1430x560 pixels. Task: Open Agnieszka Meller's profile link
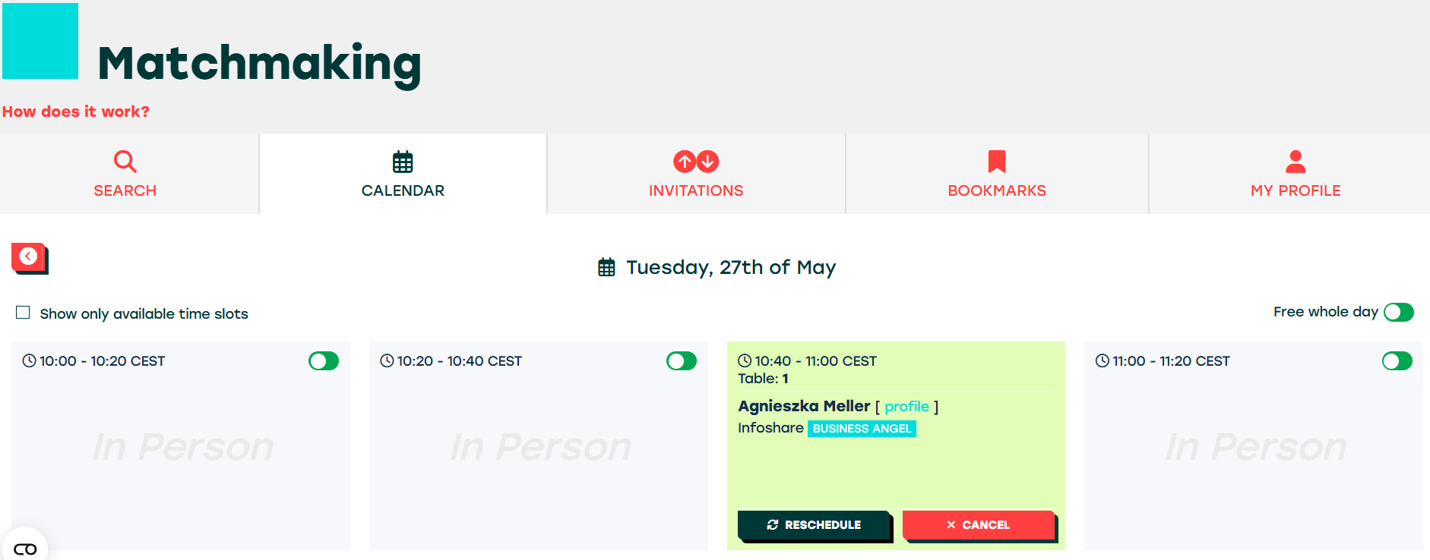[906, 407]
